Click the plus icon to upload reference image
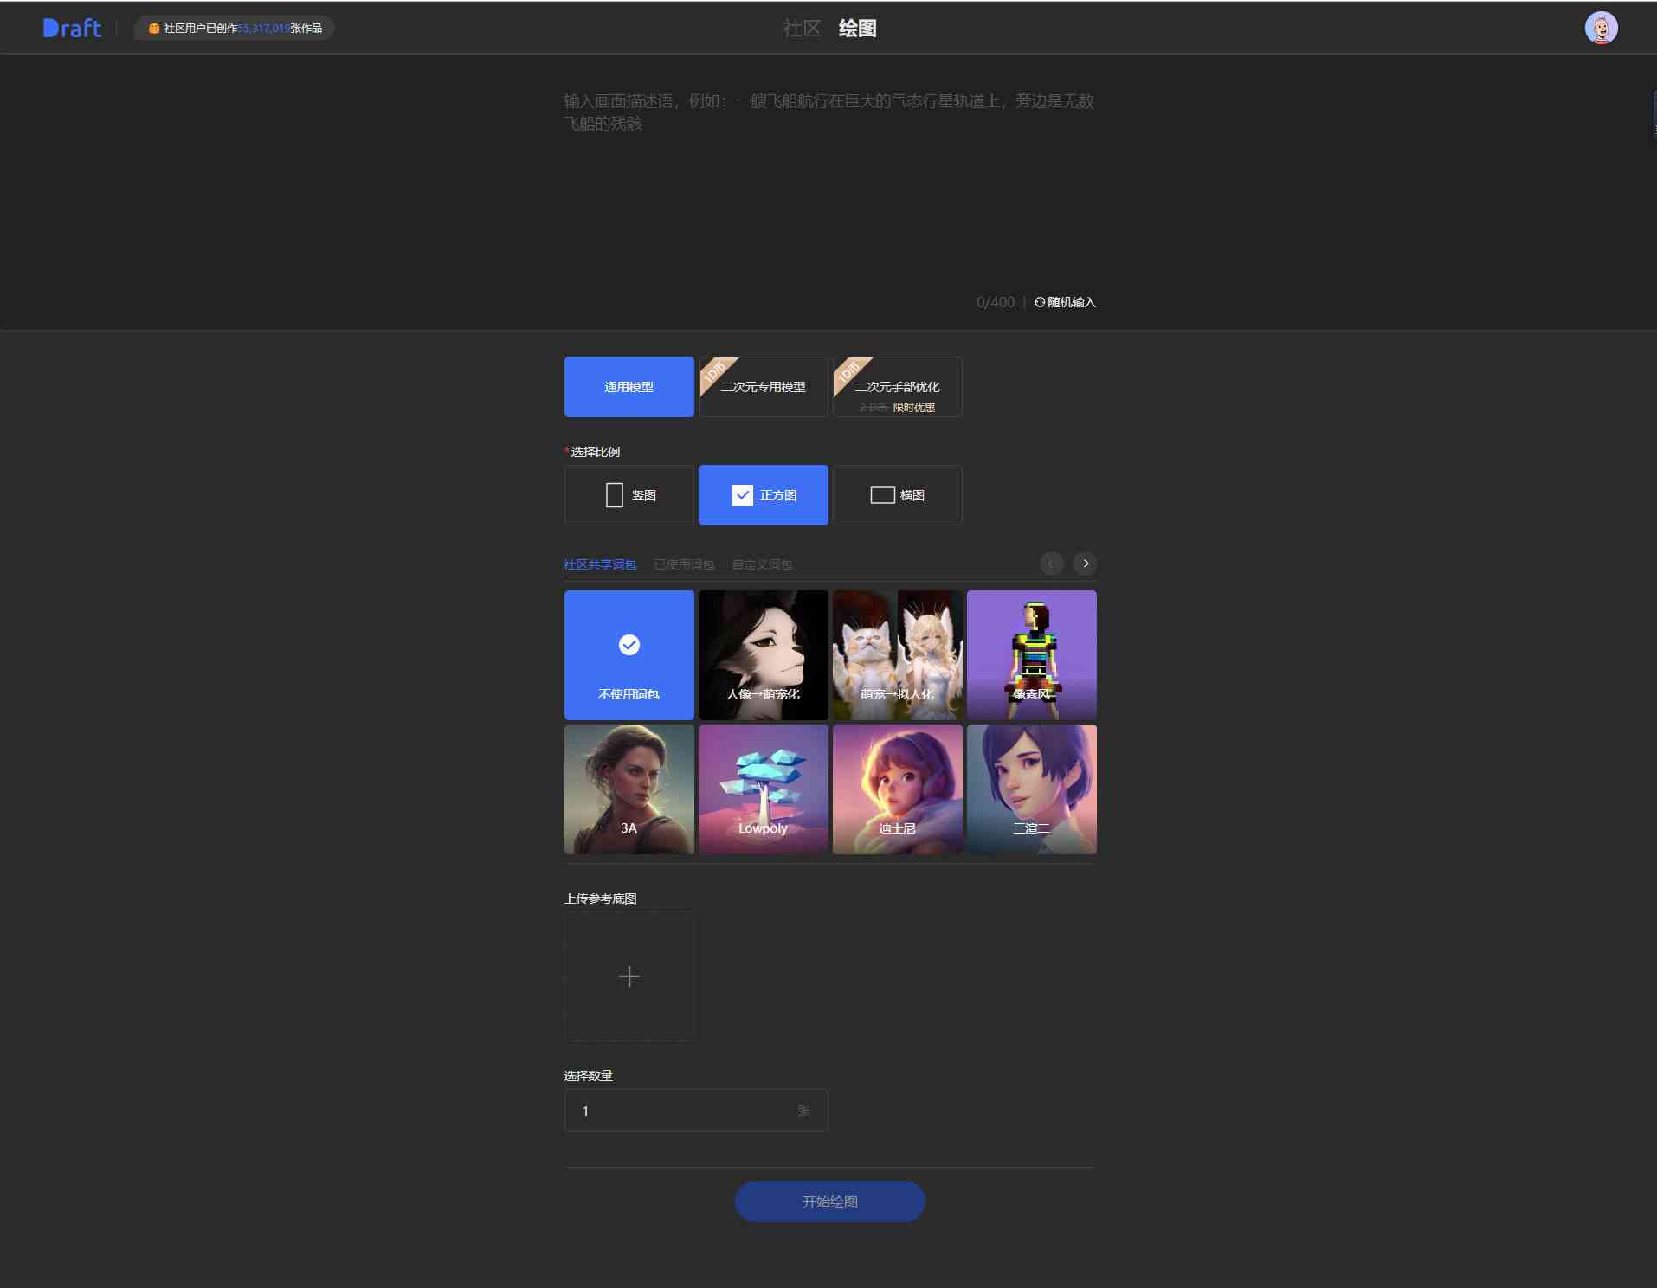1657x1288 pixels. pos(629,976)
